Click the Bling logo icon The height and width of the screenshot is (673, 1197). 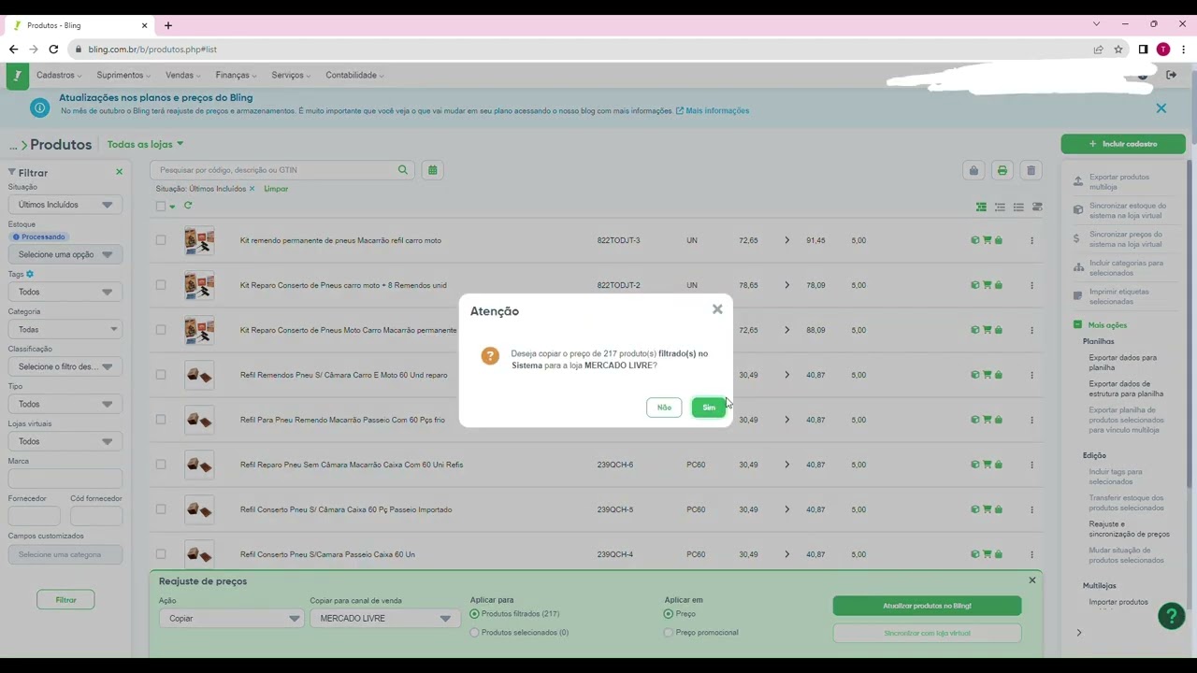click(17, 76)
